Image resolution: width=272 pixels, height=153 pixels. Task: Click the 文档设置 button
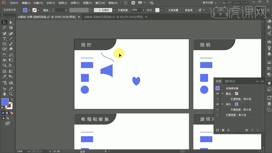[x=173, y=10]
